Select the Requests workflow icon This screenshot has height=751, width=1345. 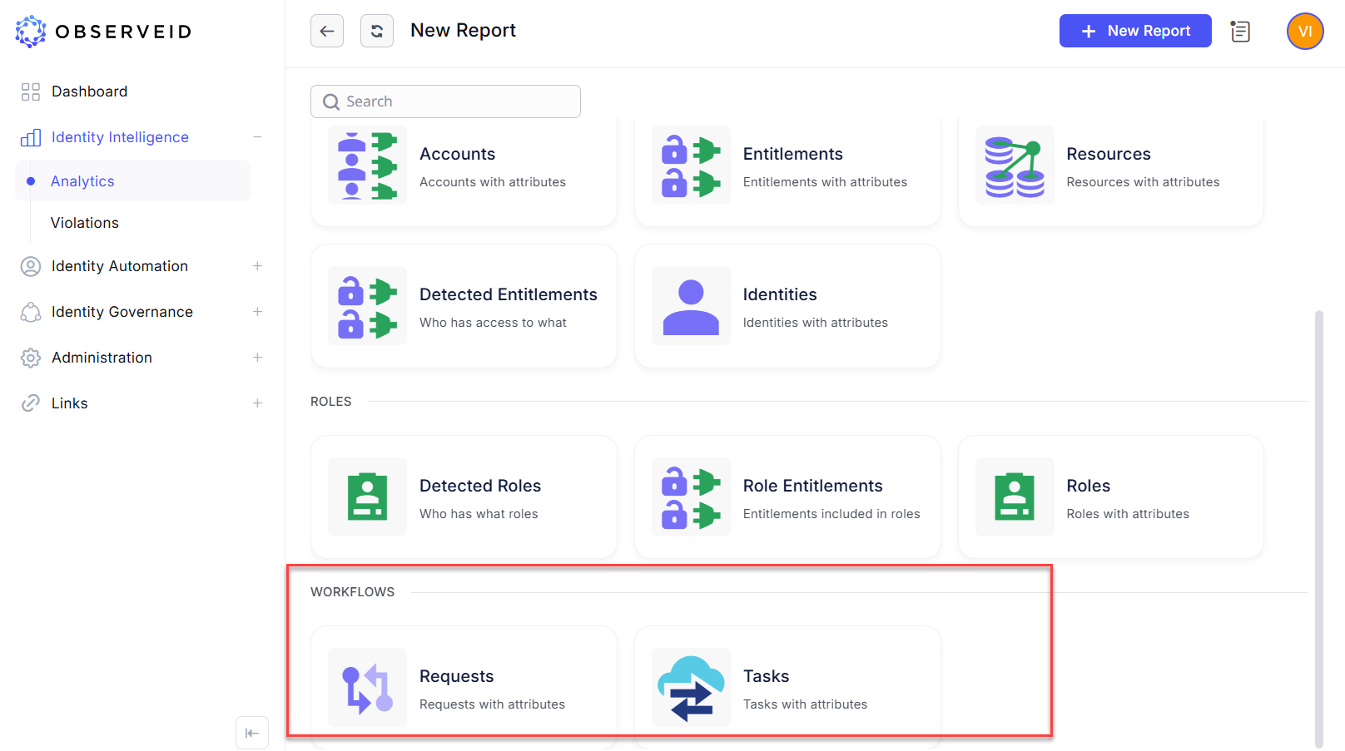pos(367,687)
